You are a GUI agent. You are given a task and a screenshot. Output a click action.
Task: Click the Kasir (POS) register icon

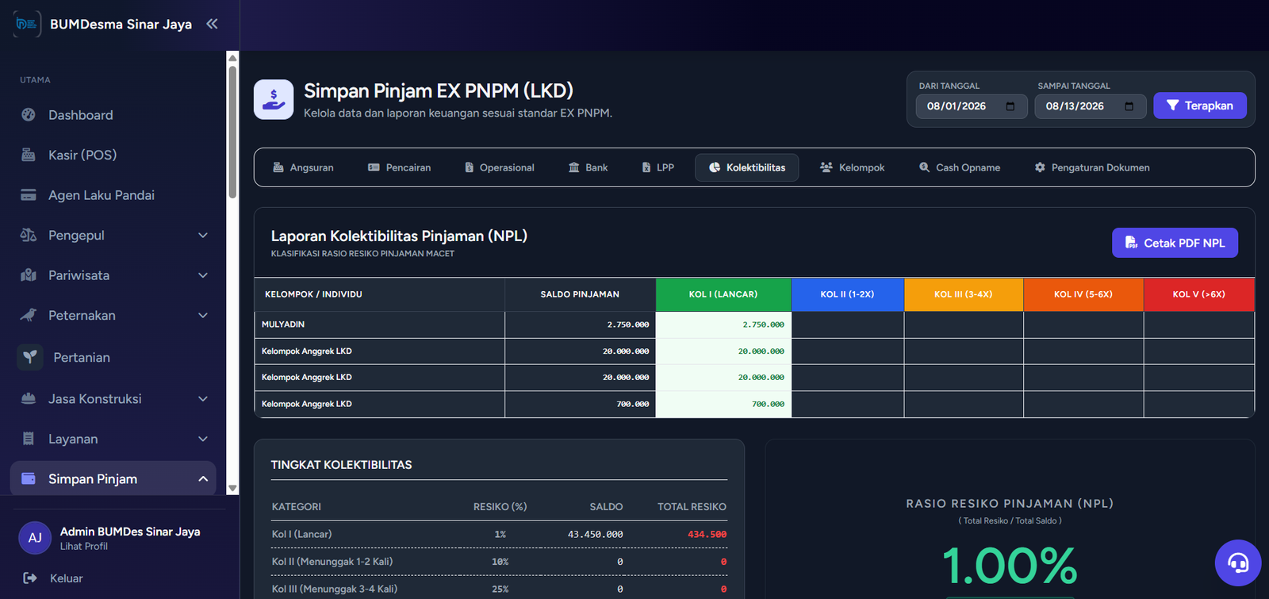29,155
